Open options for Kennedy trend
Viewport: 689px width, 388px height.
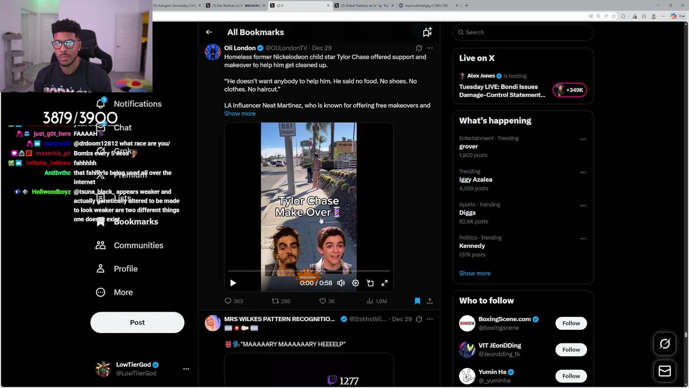(x=583, y=238)
